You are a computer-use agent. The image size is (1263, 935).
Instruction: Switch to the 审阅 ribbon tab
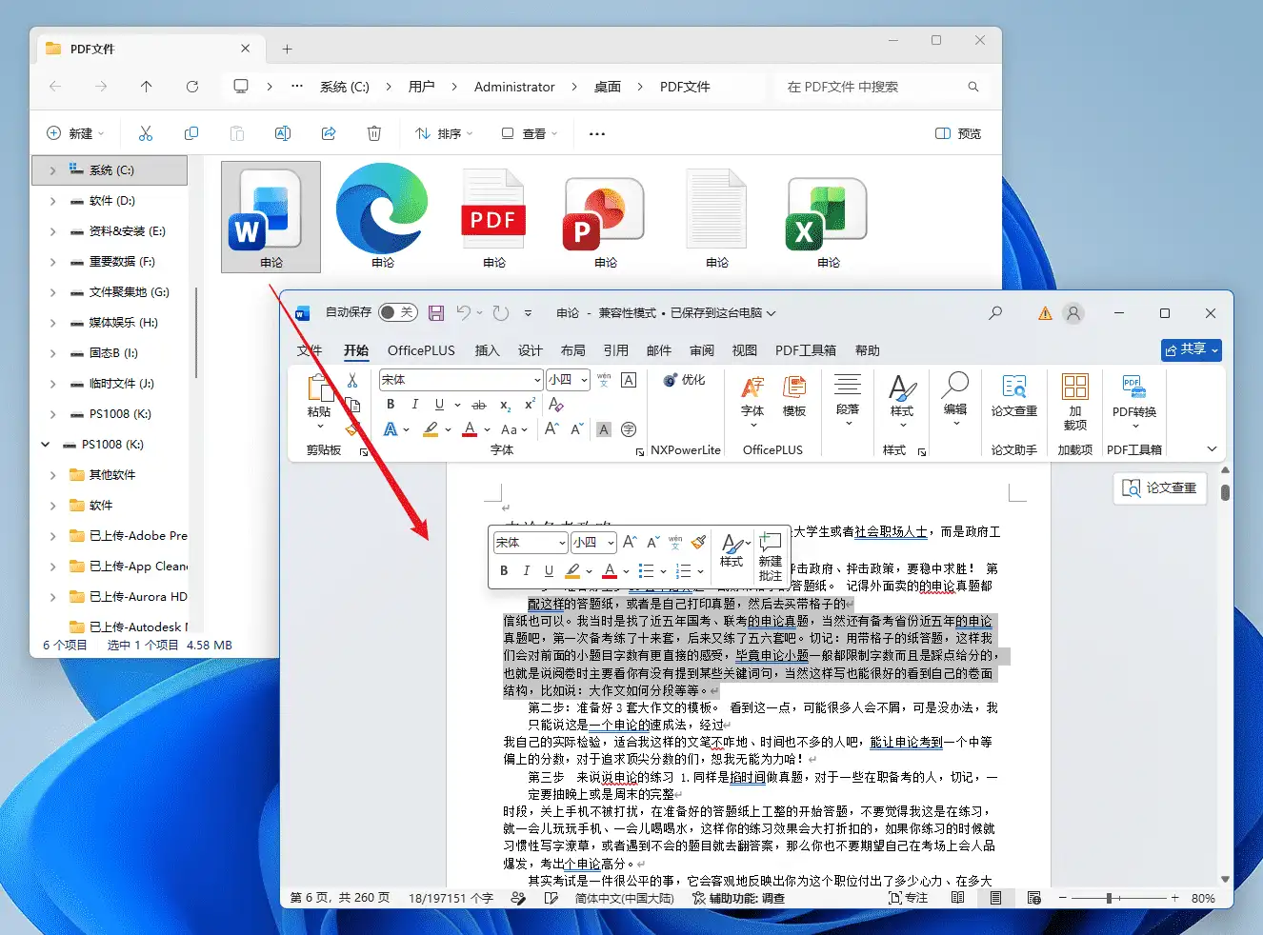[x=702, y=350]
